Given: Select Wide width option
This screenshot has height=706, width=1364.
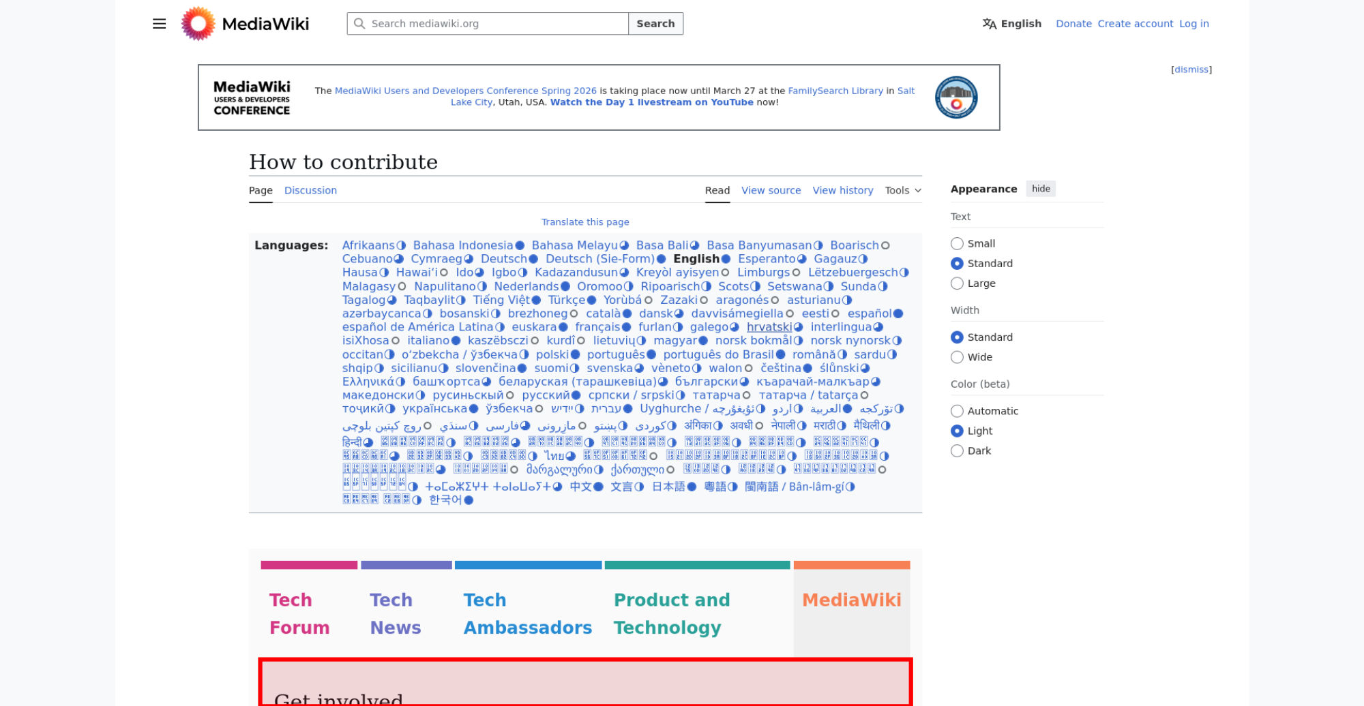Looking at the screenshot, I should pos(957,357).
